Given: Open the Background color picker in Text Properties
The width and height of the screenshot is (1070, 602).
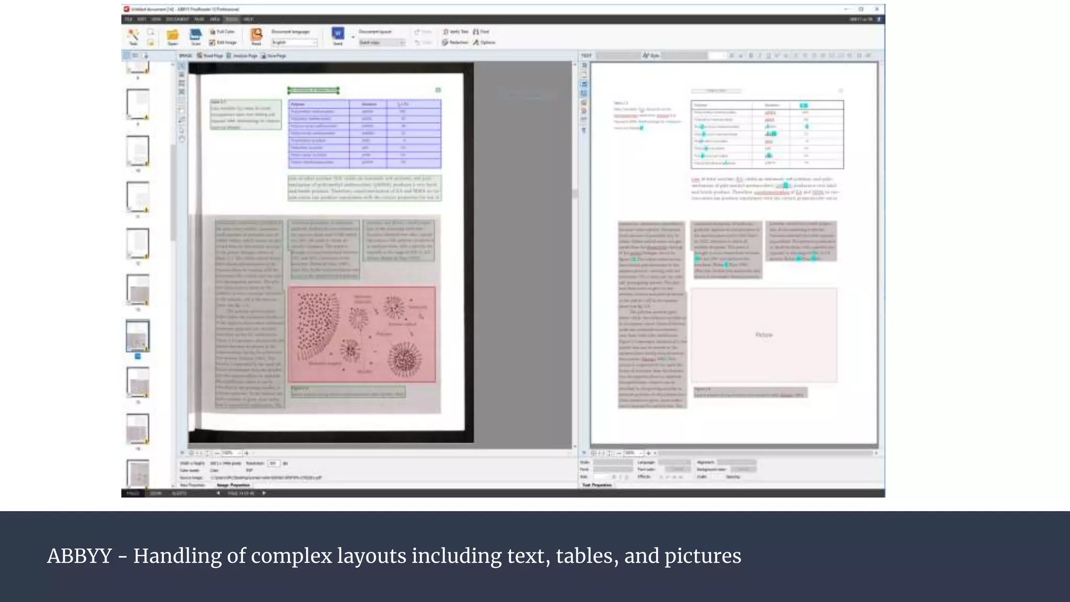Looking at the screenshot, I should (743, 469).
